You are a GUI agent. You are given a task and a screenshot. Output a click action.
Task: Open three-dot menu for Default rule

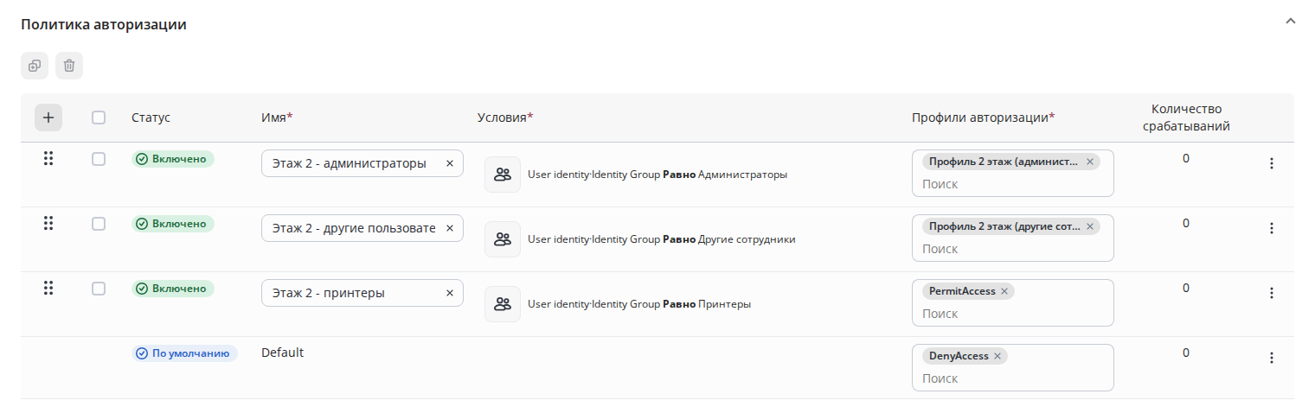click(1272, 358)
